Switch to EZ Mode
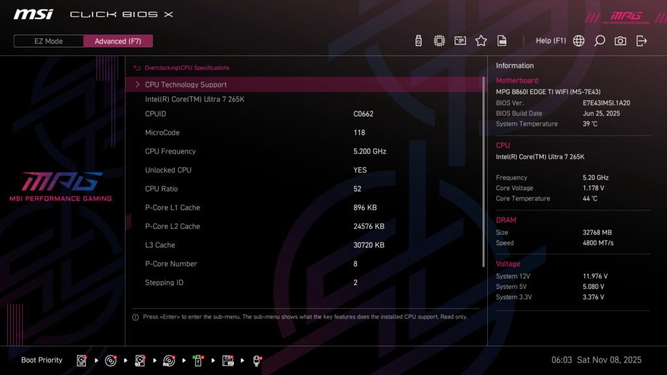The width and height of the screenshot is (667, 375). pyautogui.click(x=48, y=41)
